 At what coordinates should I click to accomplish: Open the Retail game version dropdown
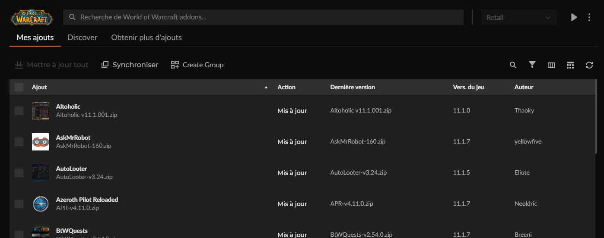519,18
